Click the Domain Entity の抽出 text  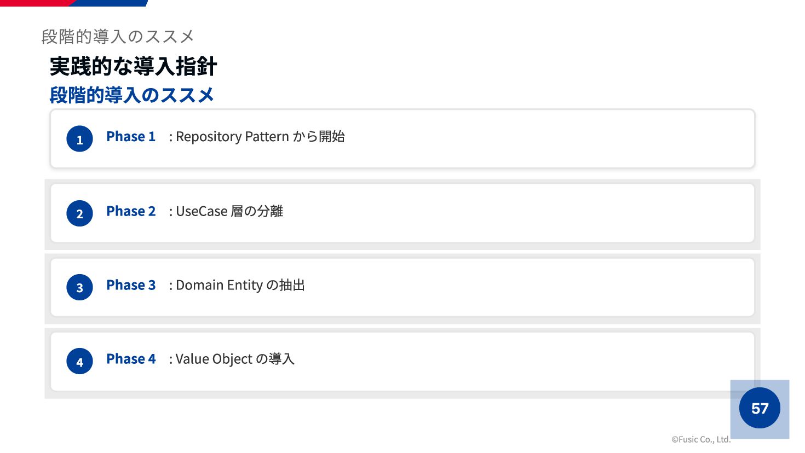(240, 285)
